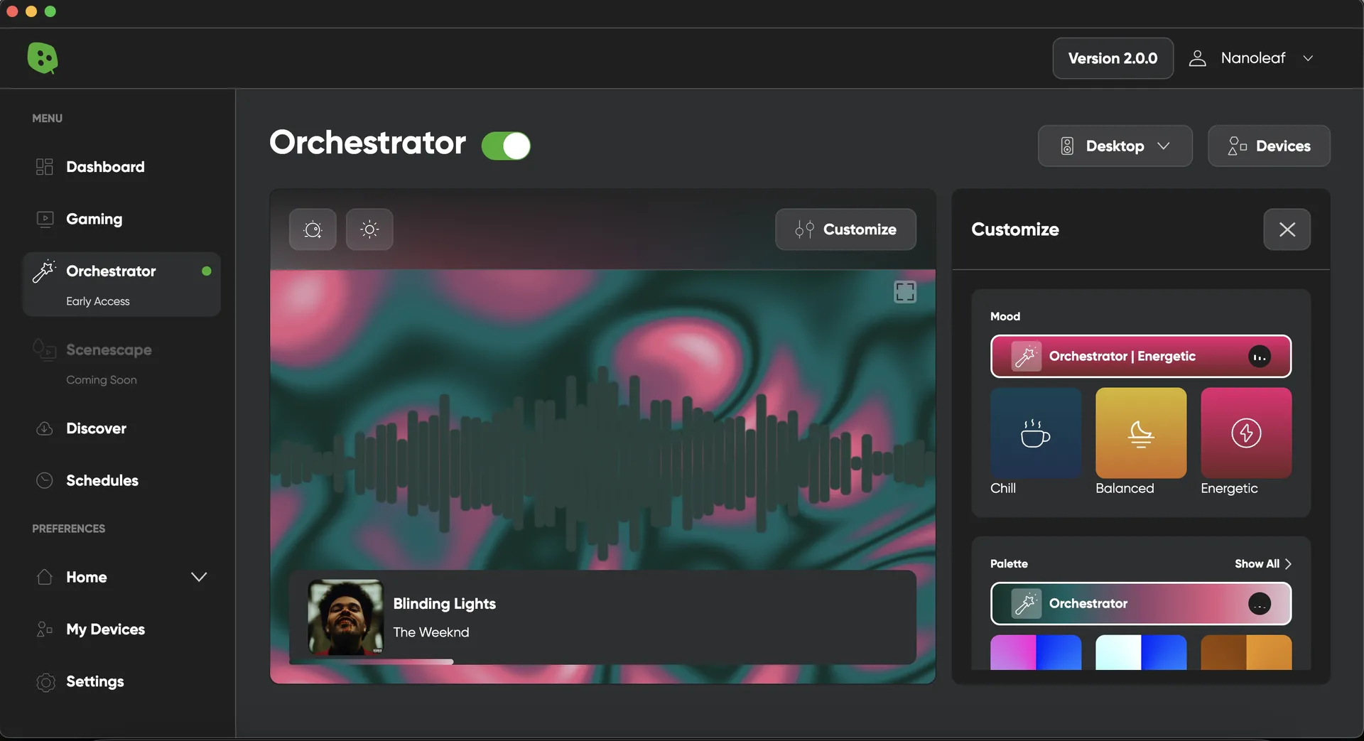The width and height of the screenshot is (1364, 741).
Task: Click the sun brightness icon button
Action: (x=369, y=229)
